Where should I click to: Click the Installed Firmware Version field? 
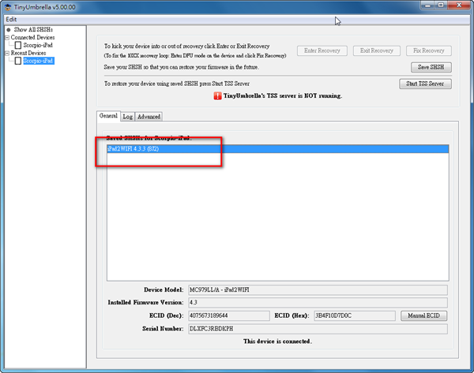coord(318,302)
